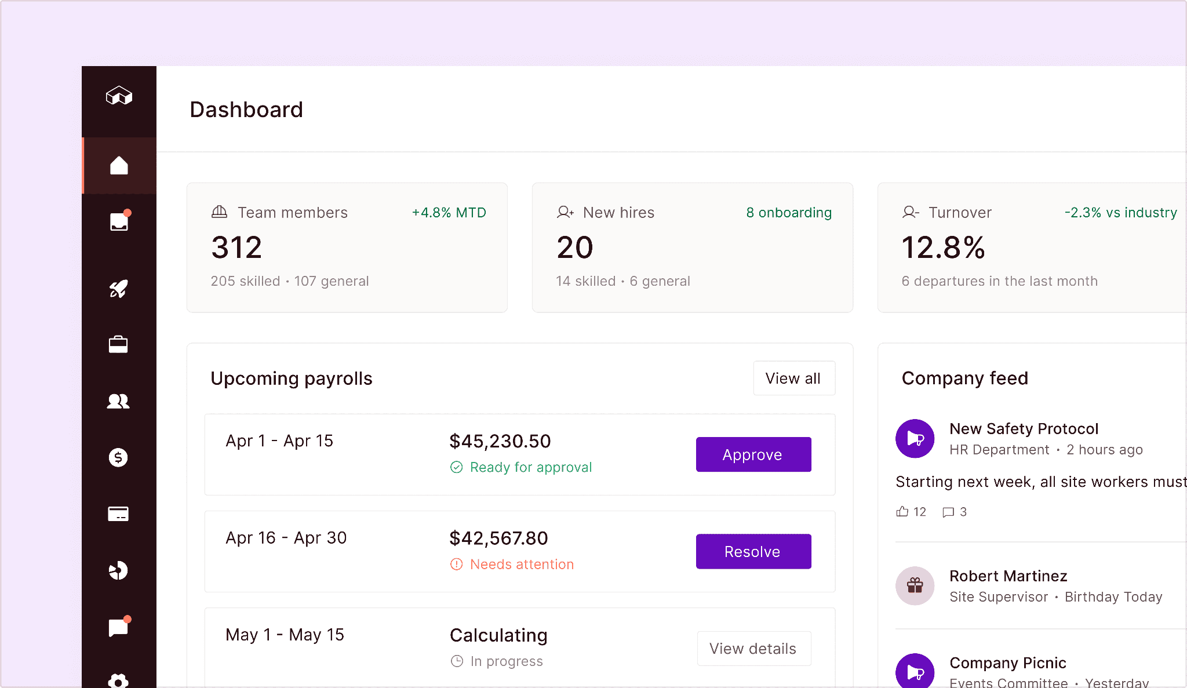This screenshot has width=1187, height=688.
Task: Click the Dashboard page heading
Action: pos(246,110)
